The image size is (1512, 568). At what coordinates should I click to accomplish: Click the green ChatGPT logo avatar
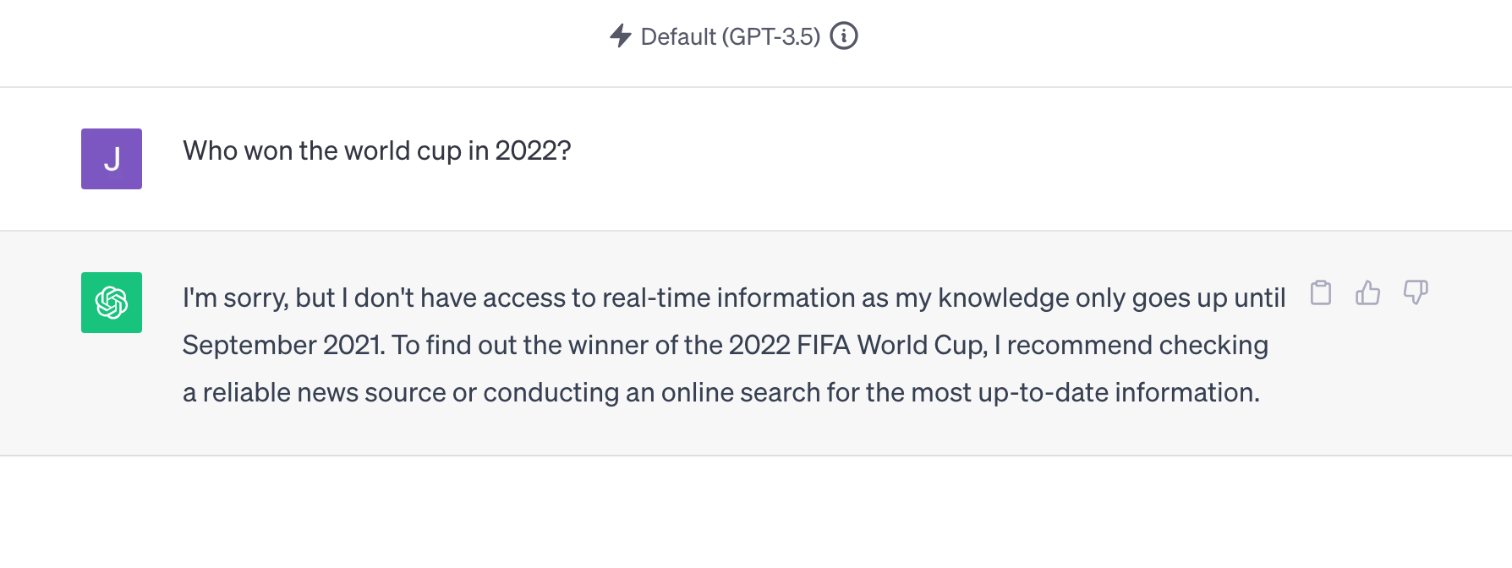[x=112, y=303]
